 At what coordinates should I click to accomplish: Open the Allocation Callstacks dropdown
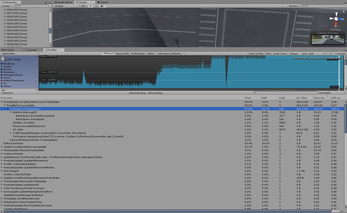tap(171, 54)
